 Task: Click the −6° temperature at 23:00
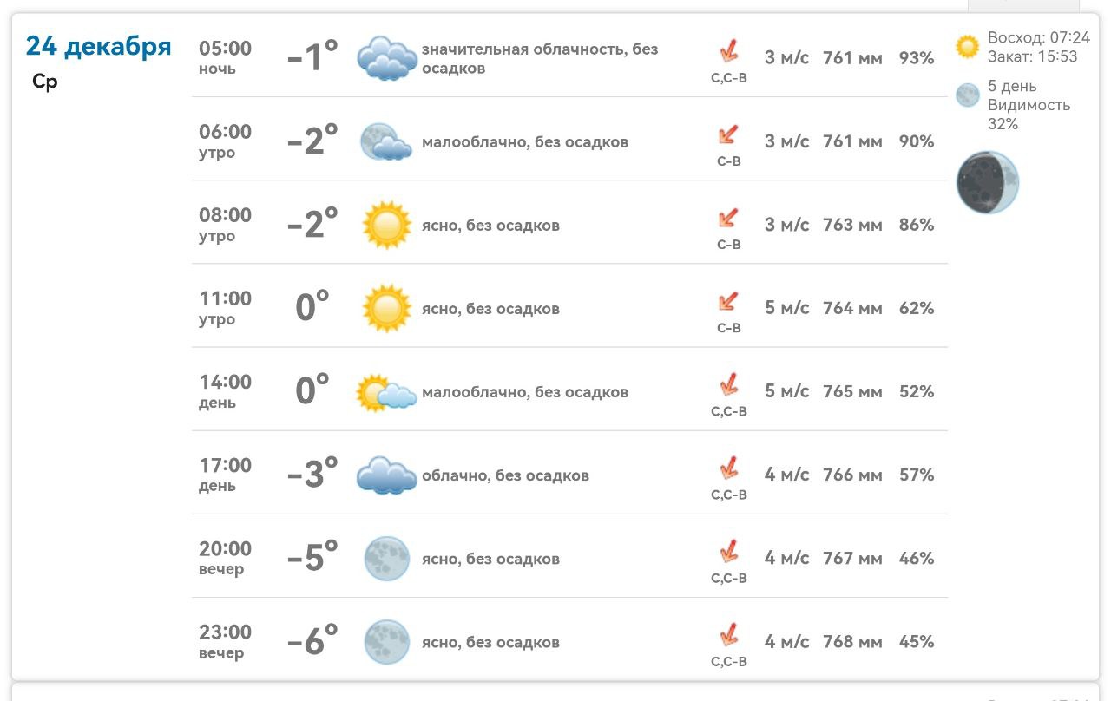tap(312, 642)
